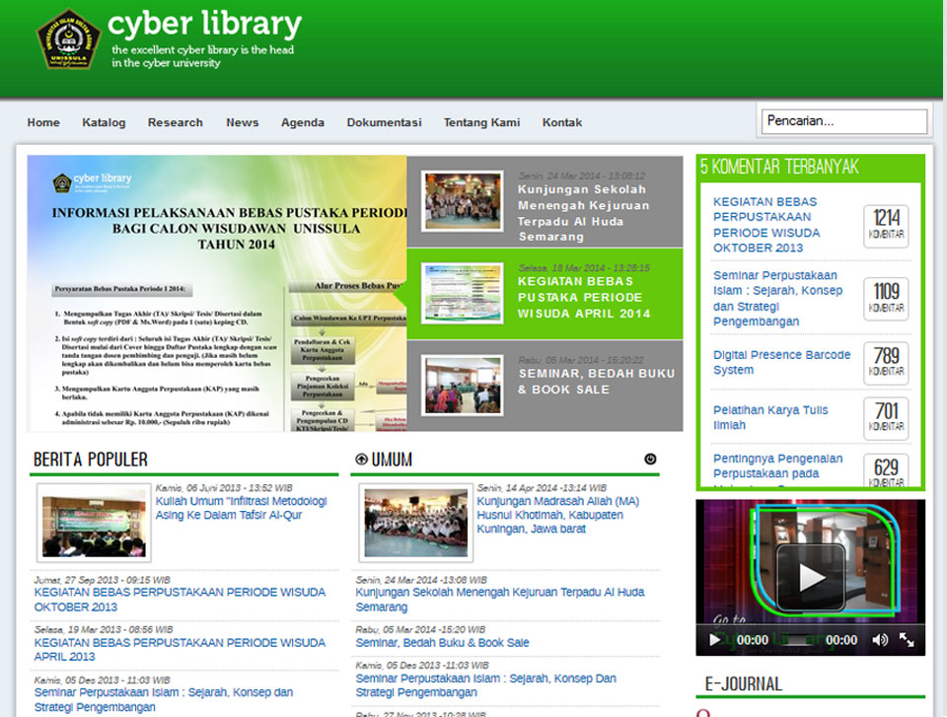
Task: Open Kuliah Umum Infiltrasi Metodologi article thumbnail
Action: tap(93, 521)
